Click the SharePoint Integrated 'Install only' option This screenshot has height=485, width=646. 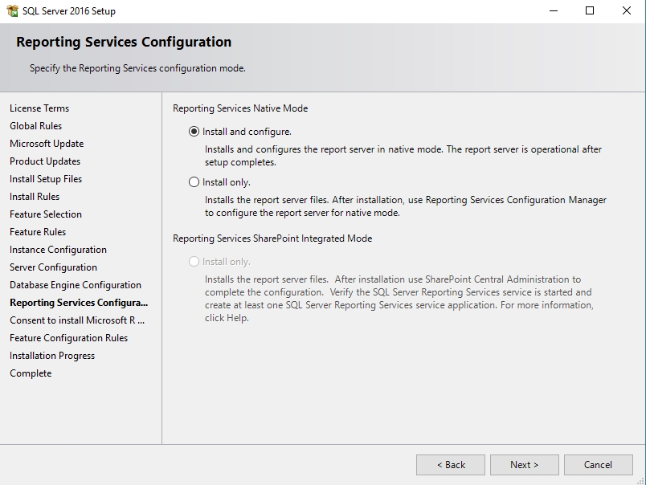pyautogui.click(x=194, y=262)
